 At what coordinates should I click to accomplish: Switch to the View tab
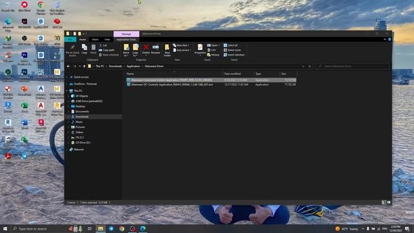(x=107, y=39)
